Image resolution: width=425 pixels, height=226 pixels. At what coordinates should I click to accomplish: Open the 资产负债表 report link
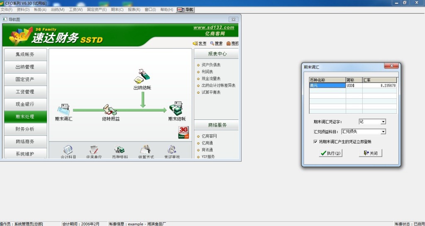pyautogui.click(x=211, y=65)
